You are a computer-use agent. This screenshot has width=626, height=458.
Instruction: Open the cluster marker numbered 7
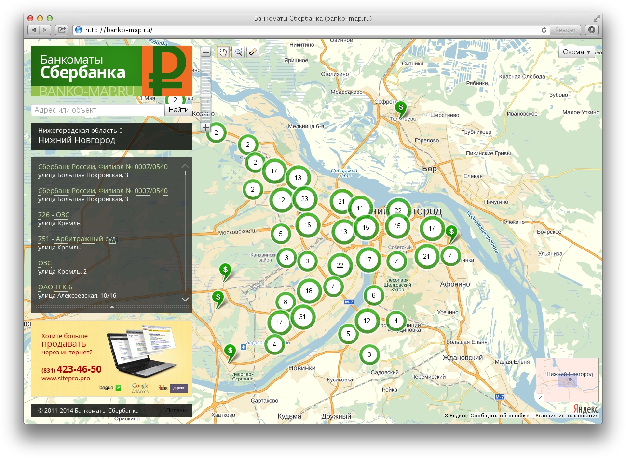[396, 261]
